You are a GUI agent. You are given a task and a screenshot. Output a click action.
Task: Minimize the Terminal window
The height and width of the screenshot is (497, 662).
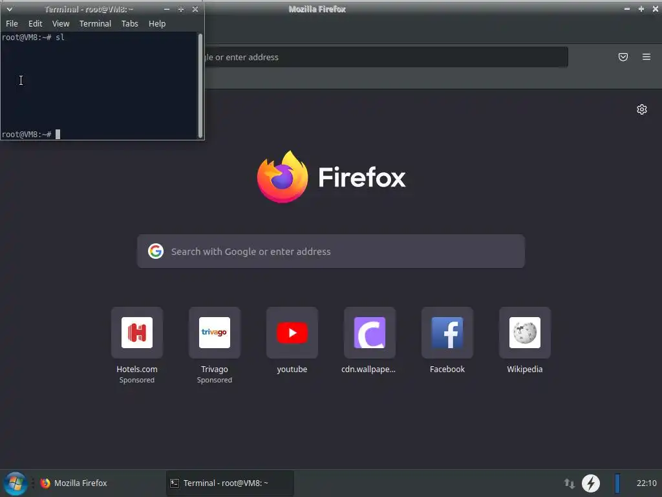click(167, 9)
